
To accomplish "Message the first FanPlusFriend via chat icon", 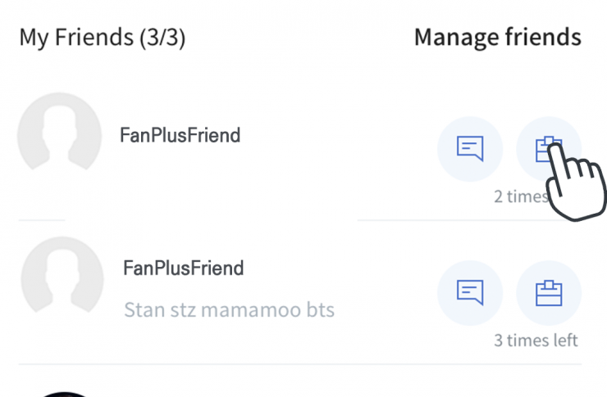I will [x=469, y=149].
